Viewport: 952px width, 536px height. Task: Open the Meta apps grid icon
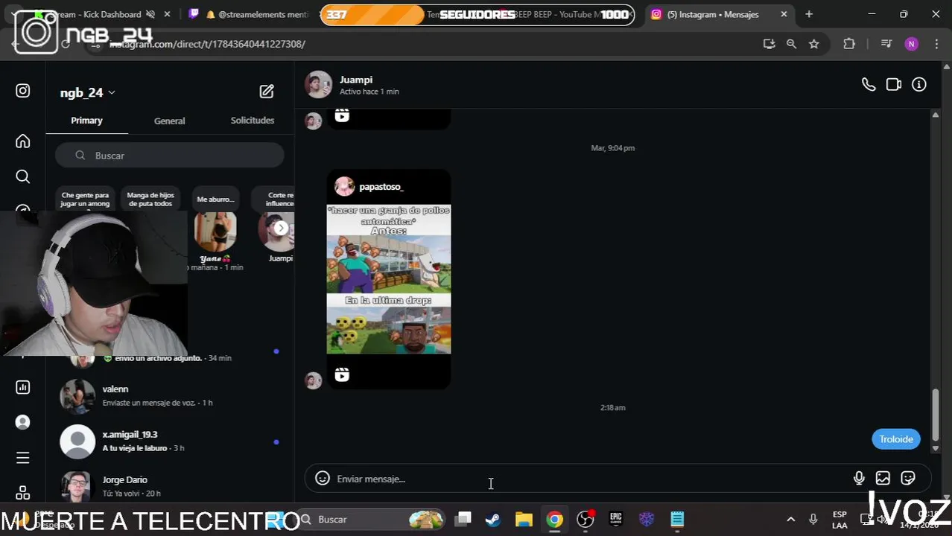point(23,493)
